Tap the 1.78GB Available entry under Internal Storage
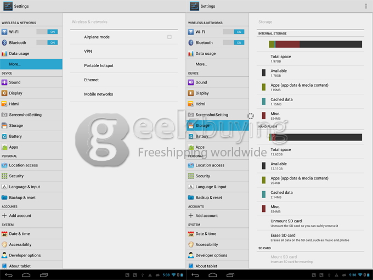 pos(310,73)
